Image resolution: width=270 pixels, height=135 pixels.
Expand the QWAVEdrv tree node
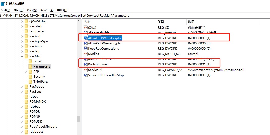click(22, 21)
